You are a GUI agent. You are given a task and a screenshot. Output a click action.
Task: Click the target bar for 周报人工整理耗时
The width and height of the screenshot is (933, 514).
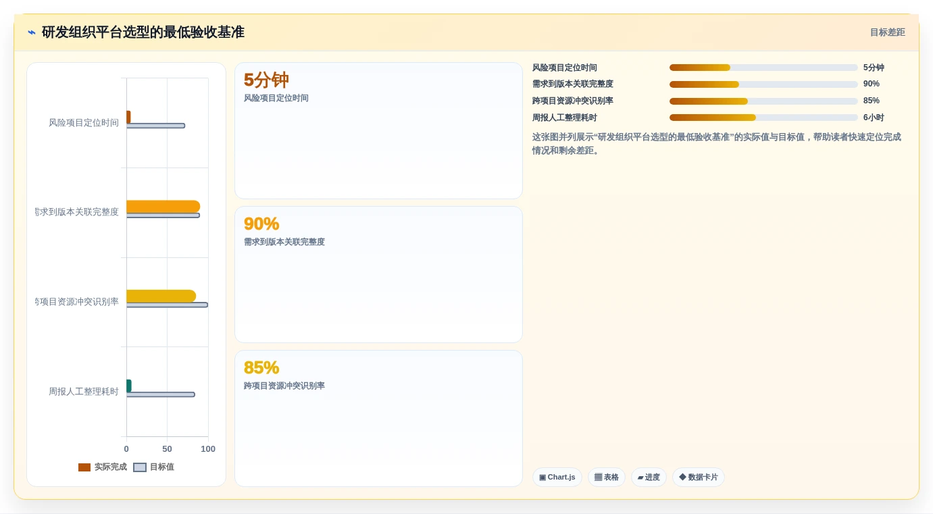(160, 394)
